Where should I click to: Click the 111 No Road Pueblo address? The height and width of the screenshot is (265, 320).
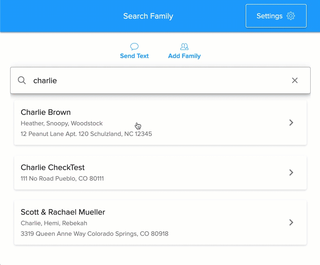pyautogui.click(x=62, y=178)
